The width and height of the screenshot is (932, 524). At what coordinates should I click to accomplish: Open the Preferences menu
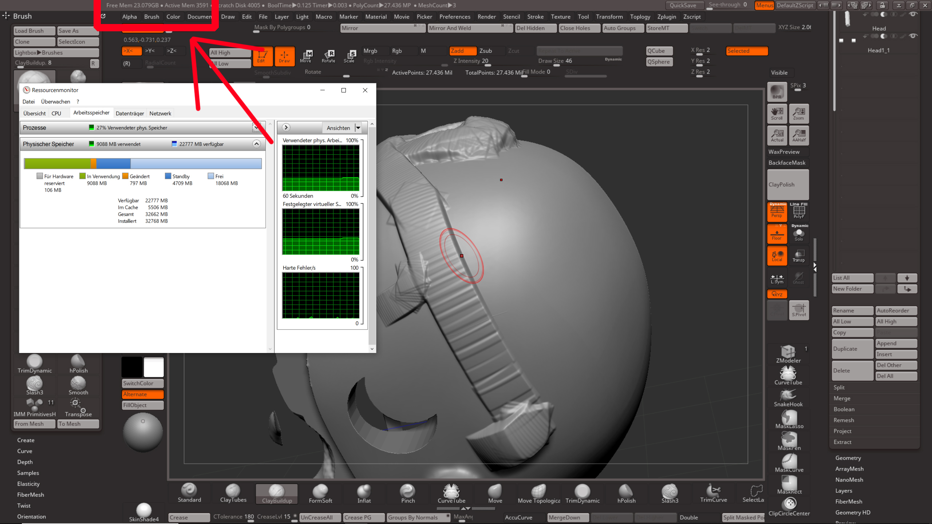pyautogui.click(x=454, y=17)
